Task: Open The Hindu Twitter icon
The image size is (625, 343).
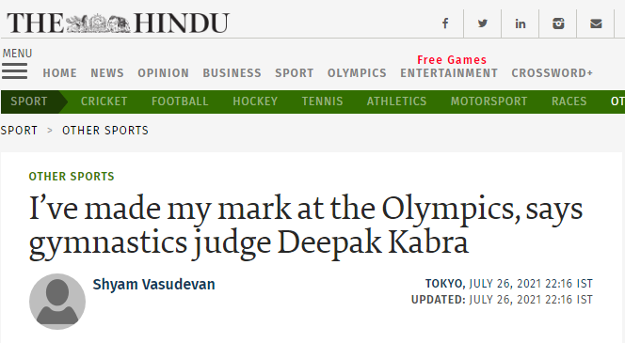Action: point(482,23)
